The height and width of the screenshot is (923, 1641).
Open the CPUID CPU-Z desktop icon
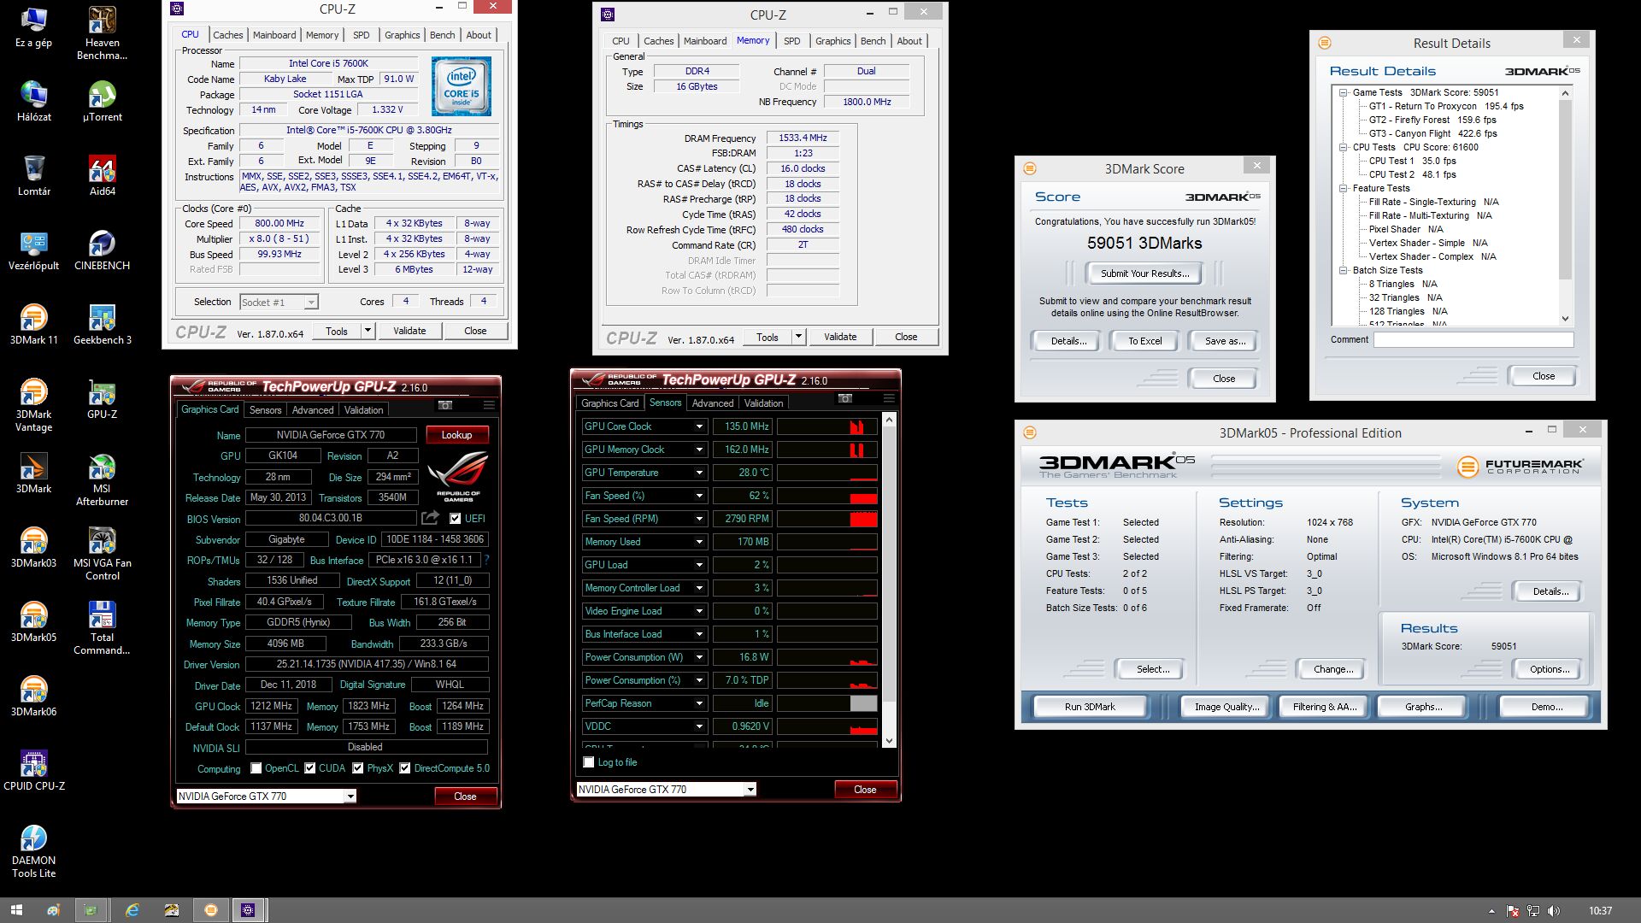(33, 771)
